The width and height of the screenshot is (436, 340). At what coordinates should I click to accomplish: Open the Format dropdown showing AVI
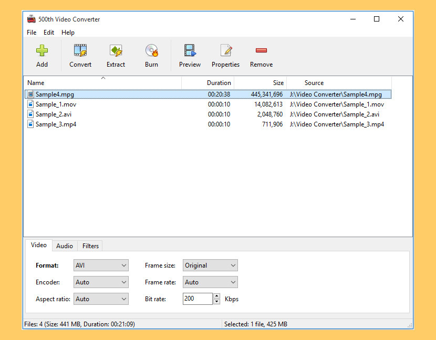point(101,265)
